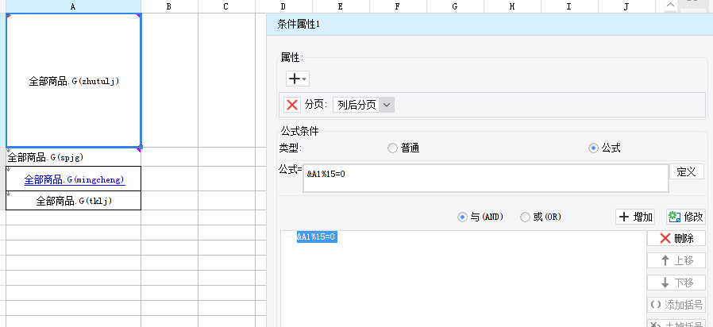Select cell 全部商品.G(tklj)

tap(74, 201)
